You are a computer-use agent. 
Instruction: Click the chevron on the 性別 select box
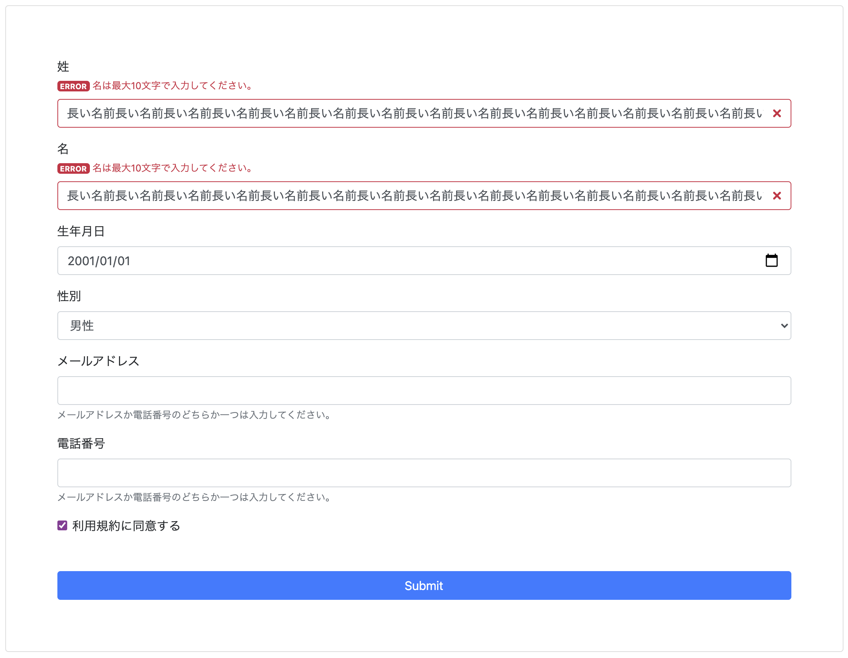tap(784, 326)
